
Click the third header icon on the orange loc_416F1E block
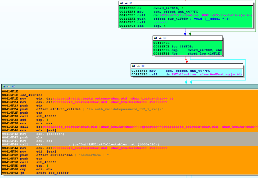(13, 86)
